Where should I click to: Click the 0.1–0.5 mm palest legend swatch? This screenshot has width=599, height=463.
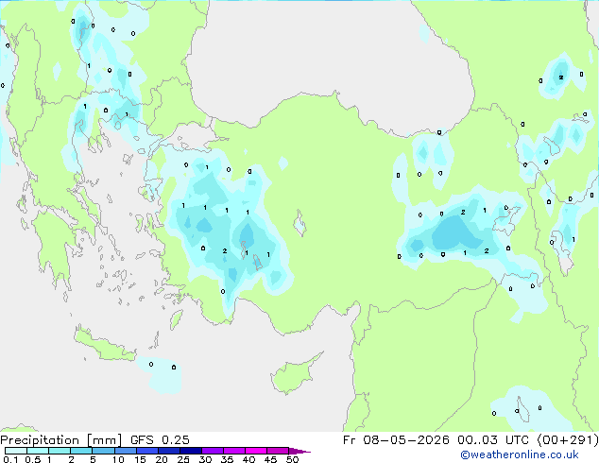coord(16,451)
